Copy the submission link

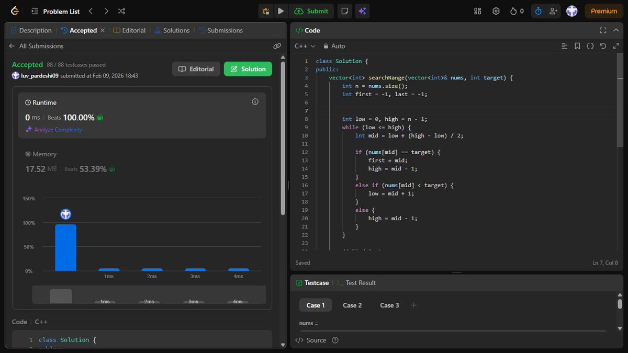point(277,46)
